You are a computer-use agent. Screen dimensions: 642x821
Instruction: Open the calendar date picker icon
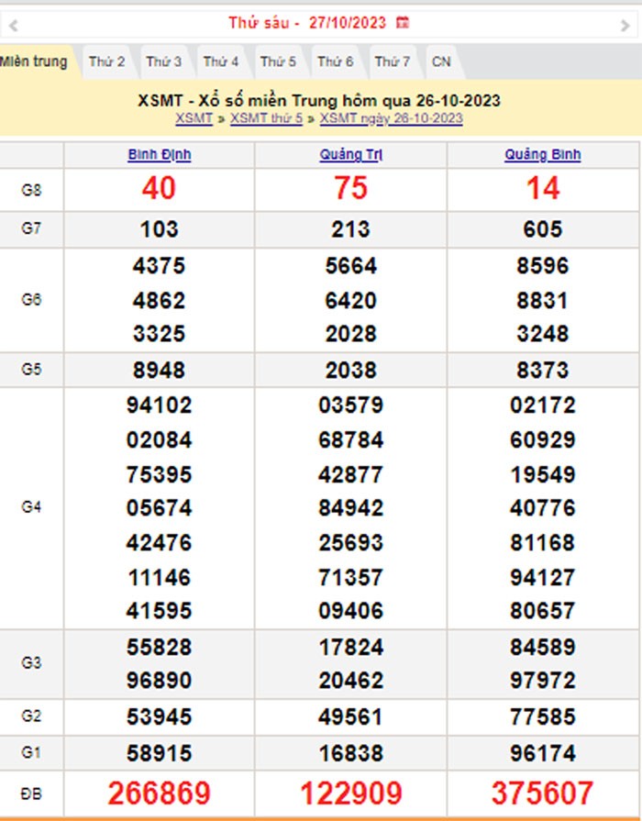click(x=403, y=22)
